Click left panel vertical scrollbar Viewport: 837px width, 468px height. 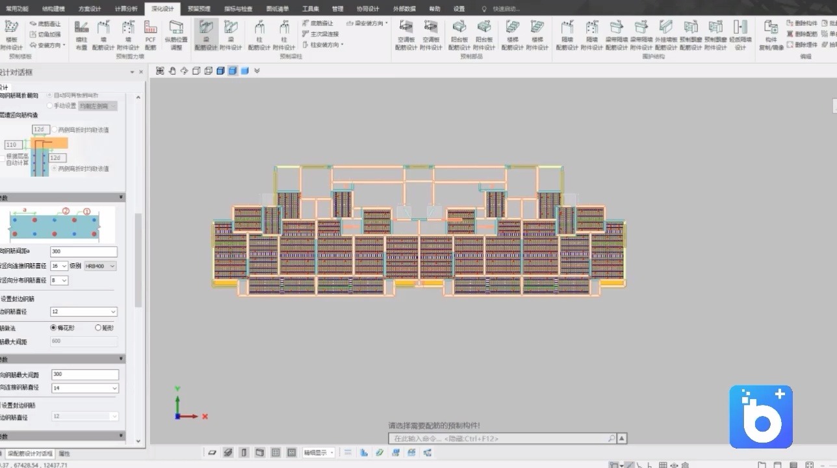138,260
